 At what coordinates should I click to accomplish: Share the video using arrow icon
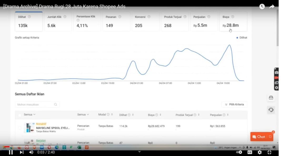click(x=272, y=7)
